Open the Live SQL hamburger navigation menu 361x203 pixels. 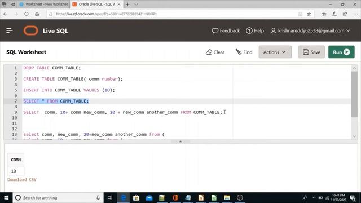point(9,30)
